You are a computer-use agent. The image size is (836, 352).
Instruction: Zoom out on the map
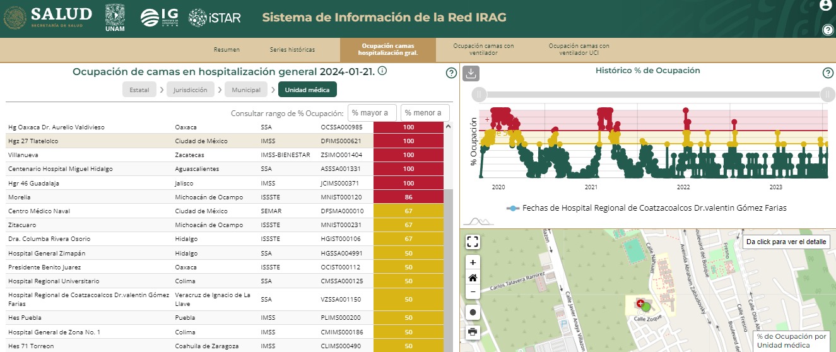click(x=473, y=292)
